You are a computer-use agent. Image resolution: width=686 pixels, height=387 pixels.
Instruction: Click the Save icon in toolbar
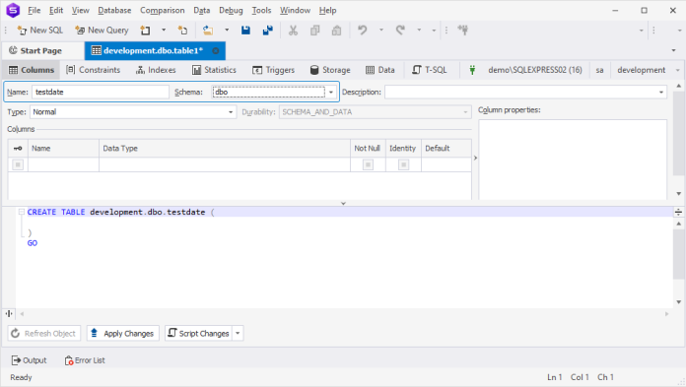click(x=245, y=31)
